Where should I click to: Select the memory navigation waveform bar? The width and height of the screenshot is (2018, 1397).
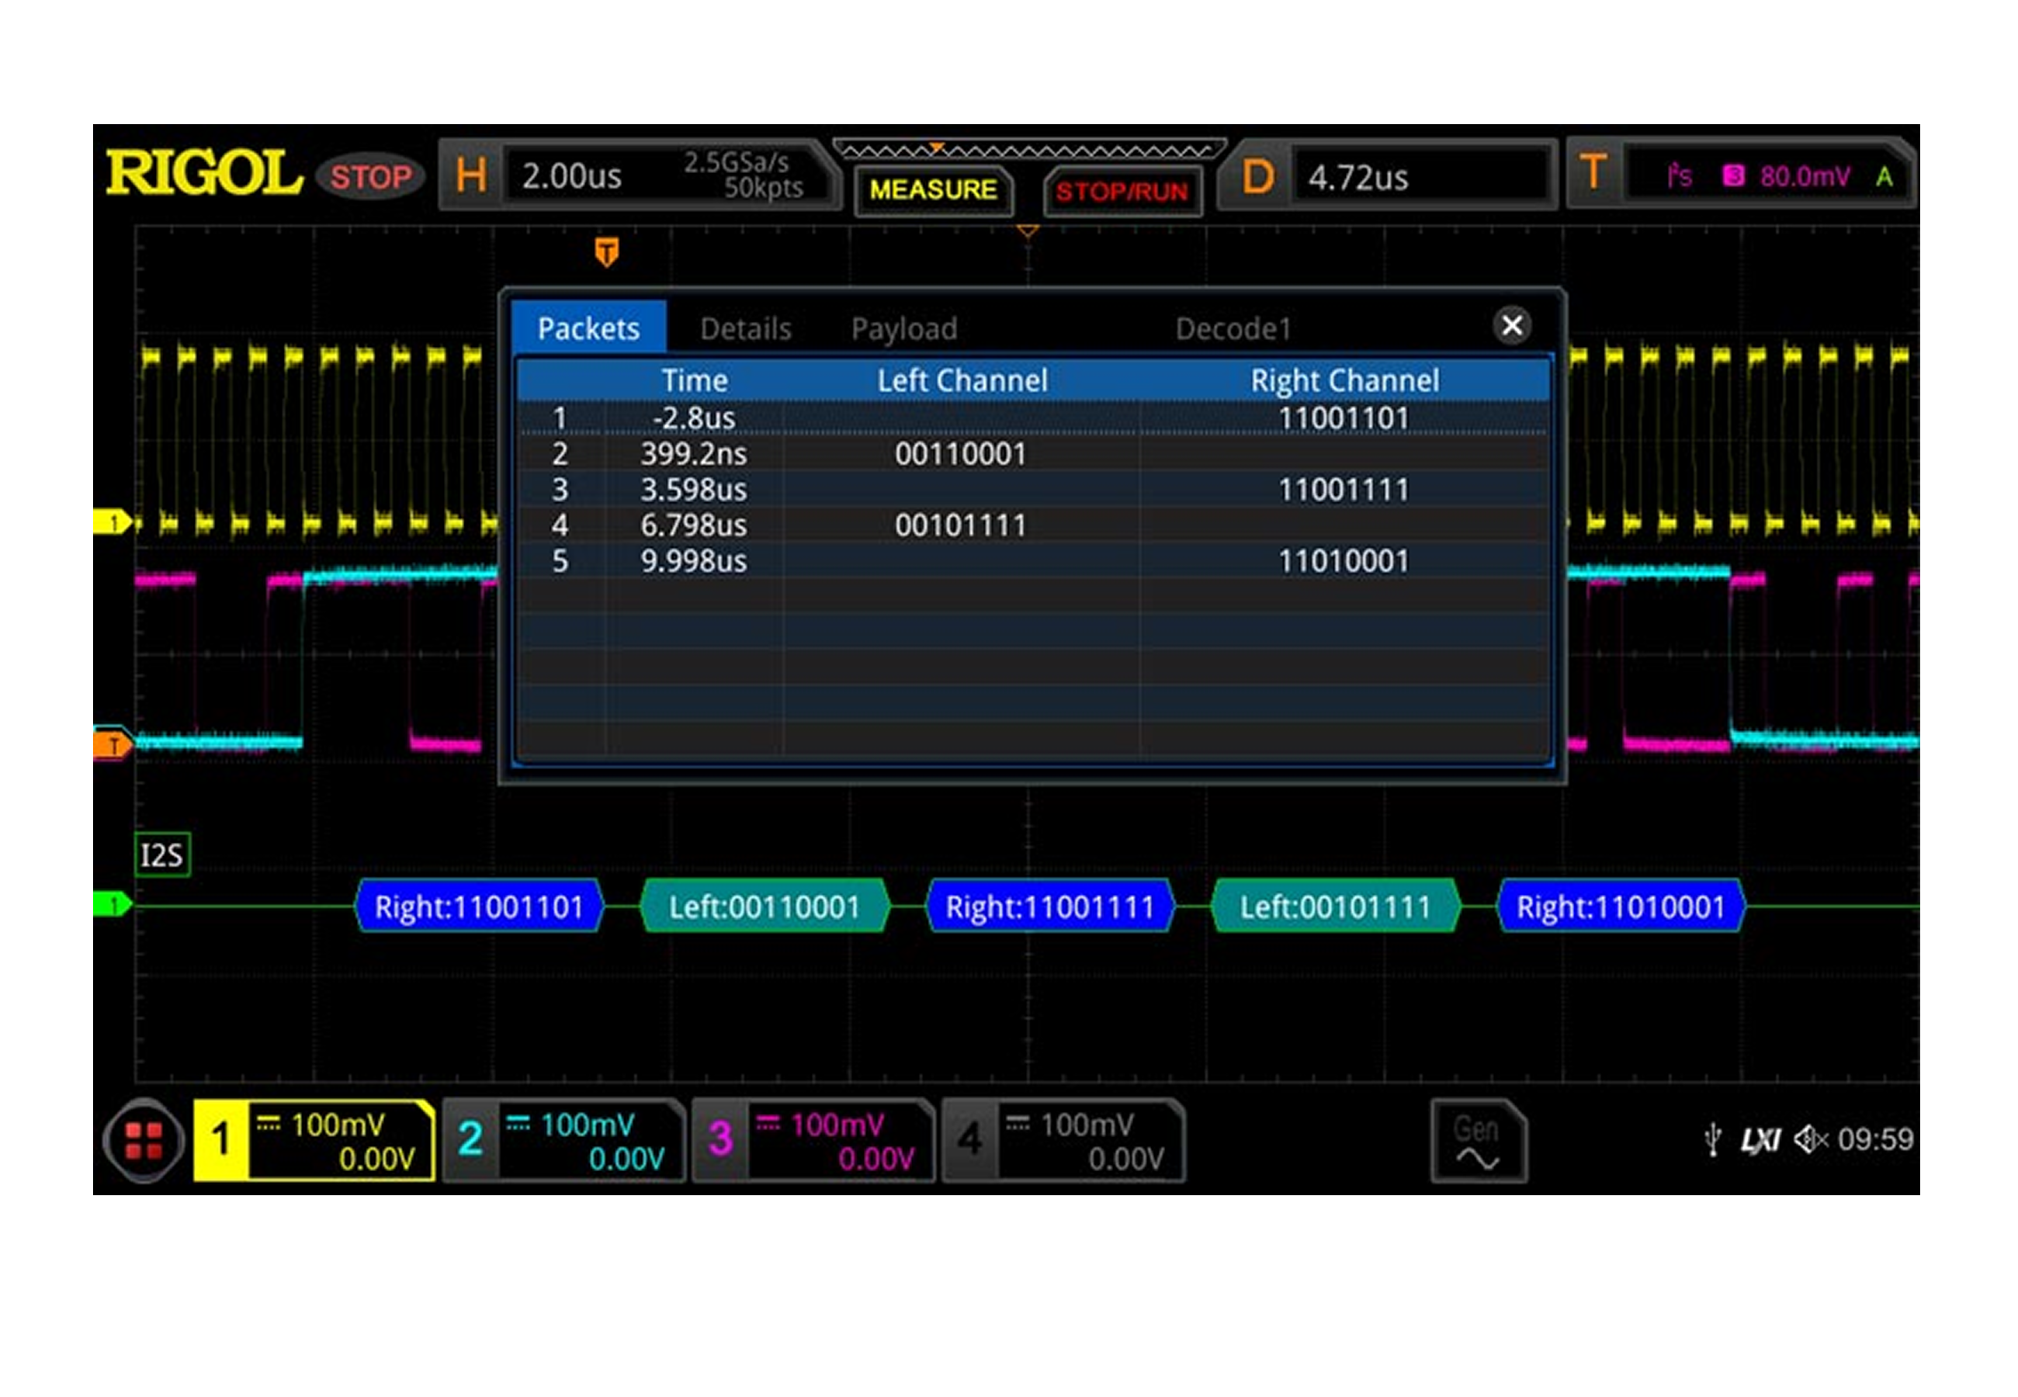(x=1029, y=150)
